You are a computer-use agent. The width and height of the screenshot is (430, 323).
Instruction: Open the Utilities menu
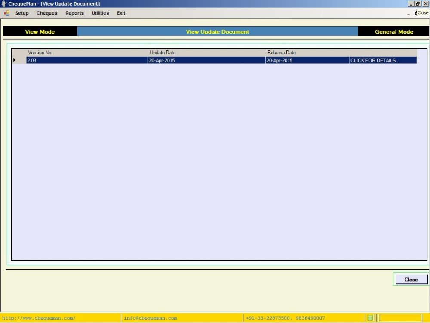click(x=100, y=13)
